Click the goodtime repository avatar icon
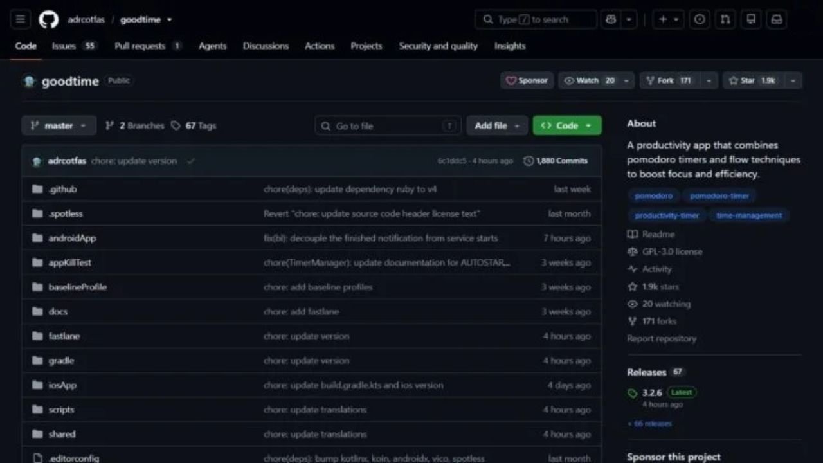The width and height of the screenshot is (823, 463). pyautogui.click(x=29, y=81)
